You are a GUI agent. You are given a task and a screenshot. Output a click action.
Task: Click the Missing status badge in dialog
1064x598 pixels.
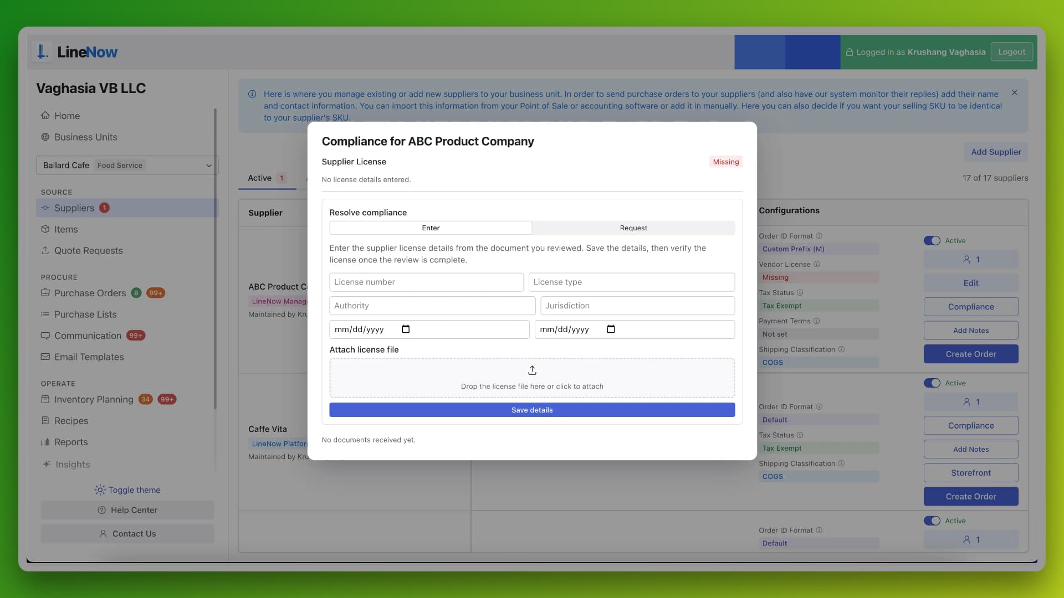[x=726, y=162]
